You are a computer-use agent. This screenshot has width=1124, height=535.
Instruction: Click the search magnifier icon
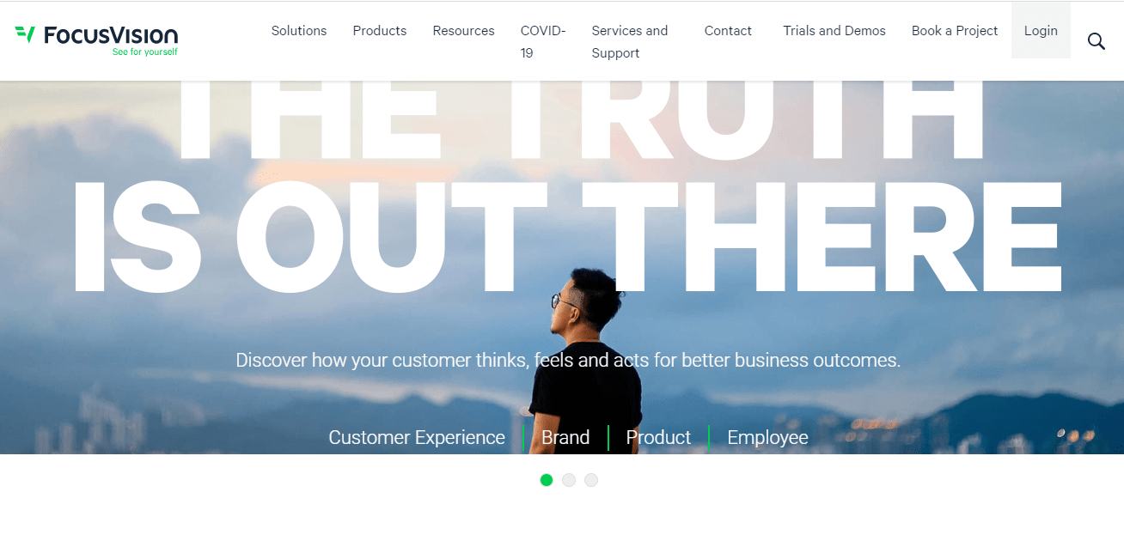click(x=1096, y=41)
